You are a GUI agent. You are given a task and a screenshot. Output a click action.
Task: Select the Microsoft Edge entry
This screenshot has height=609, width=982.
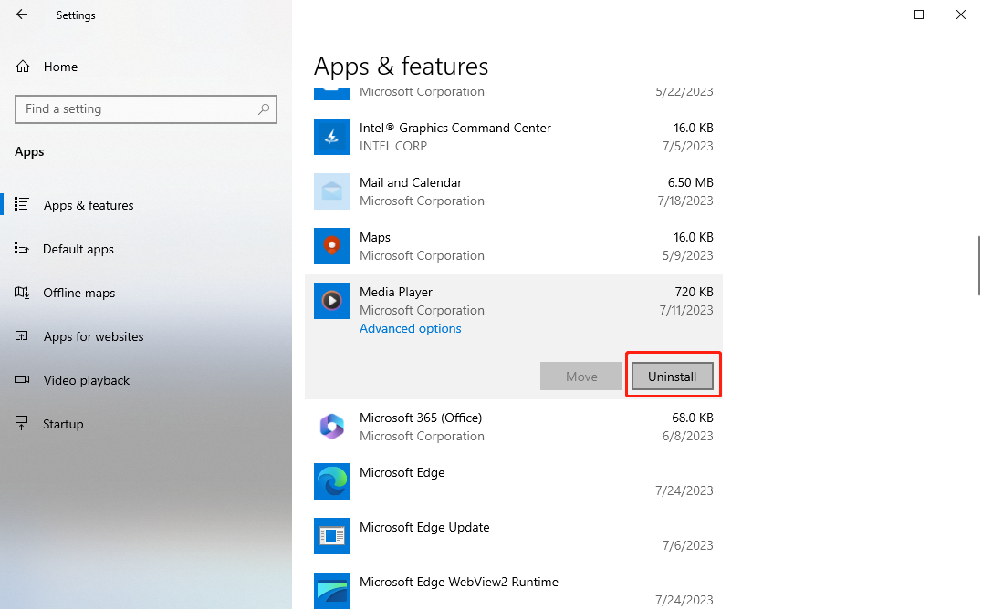(x=514, y=481)
